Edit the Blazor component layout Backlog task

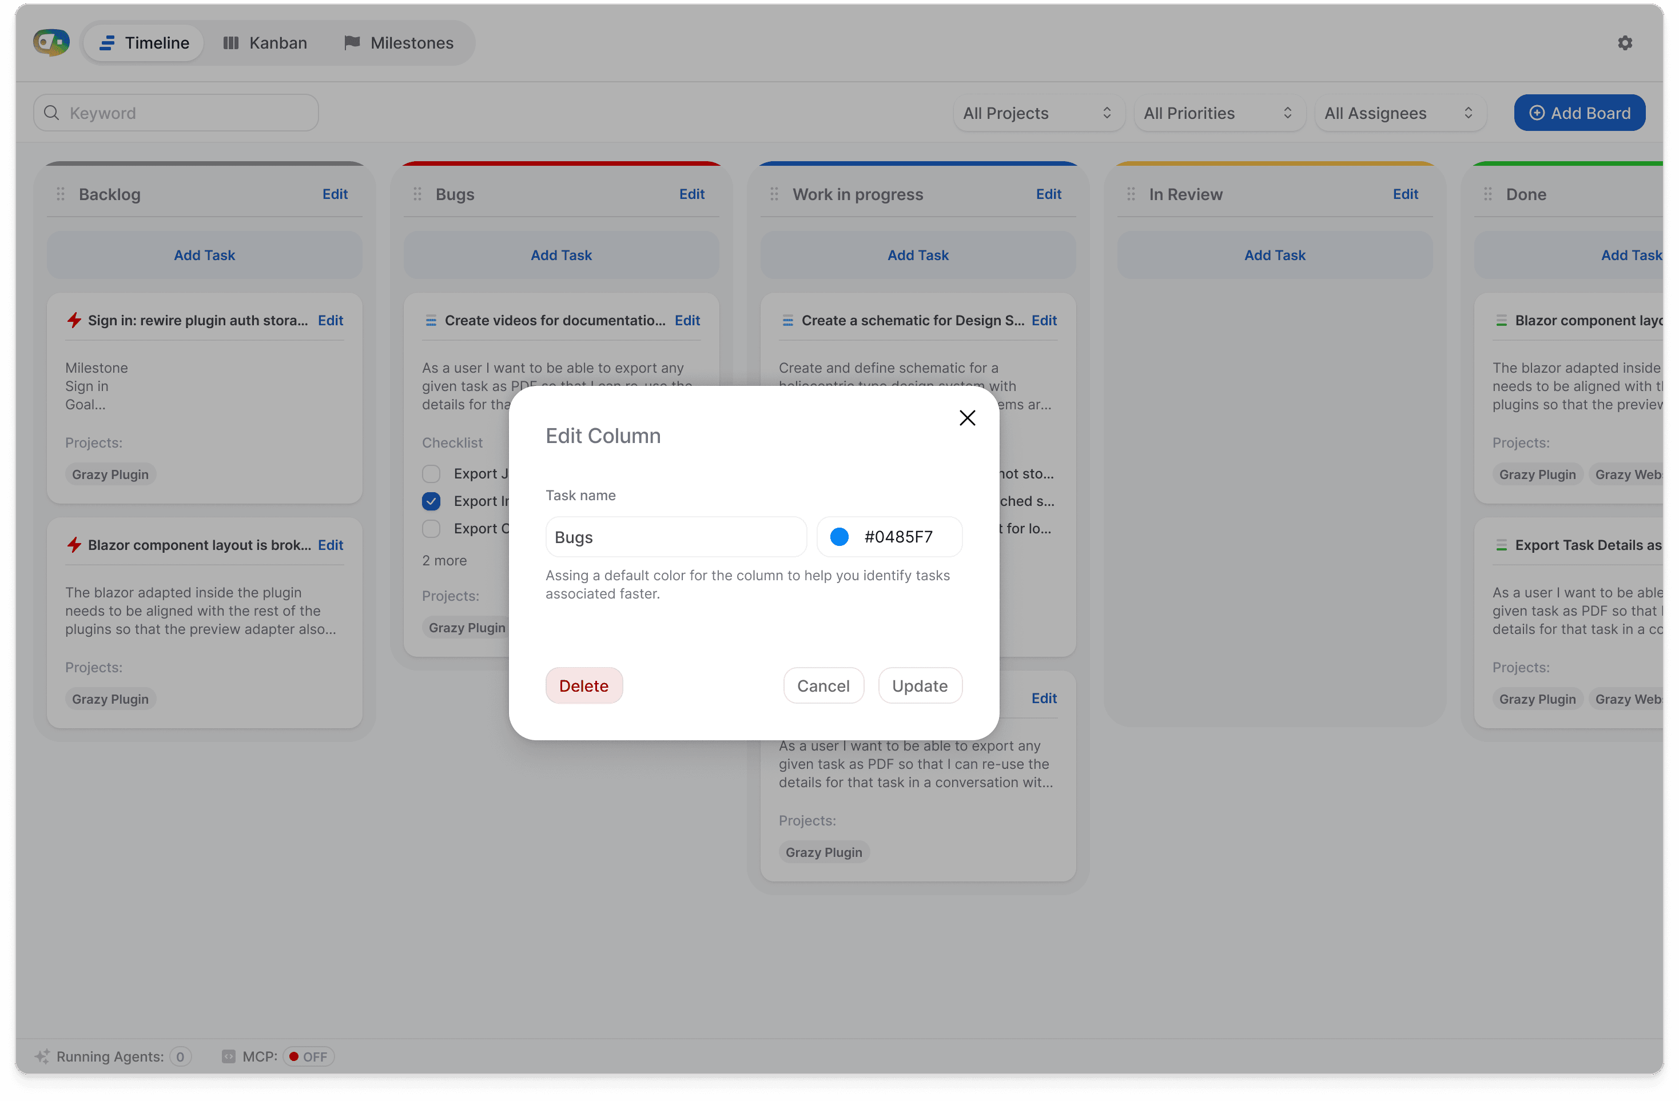tap(330, 545)
